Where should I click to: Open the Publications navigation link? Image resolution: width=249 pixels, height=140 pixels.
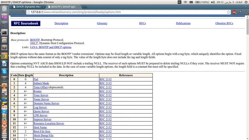pos(183,23)
